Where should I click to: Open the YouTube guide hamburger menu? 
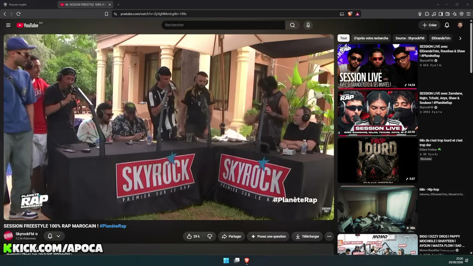8,25
